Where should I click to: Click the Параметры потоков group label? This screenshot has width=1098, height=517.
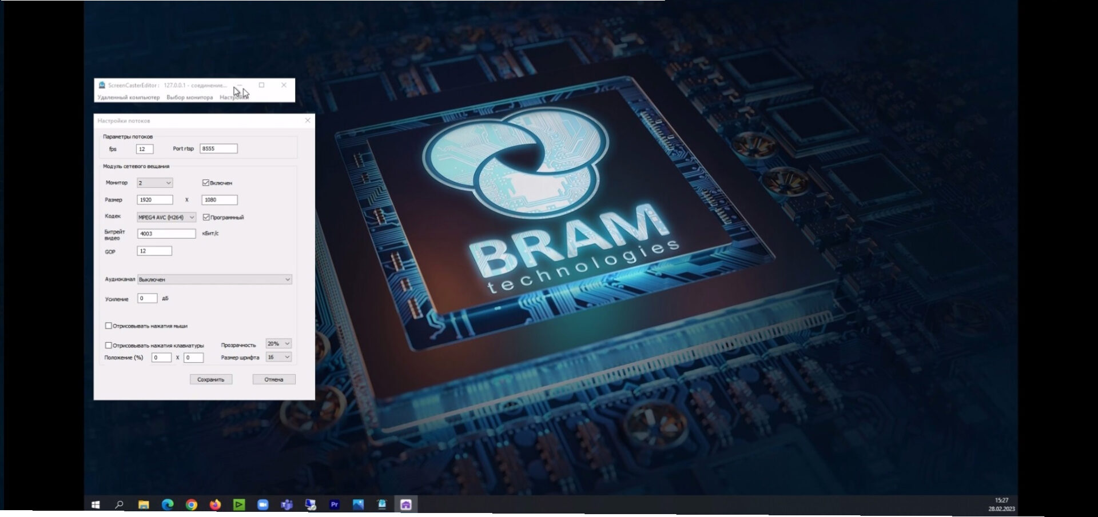pos(128,137)
